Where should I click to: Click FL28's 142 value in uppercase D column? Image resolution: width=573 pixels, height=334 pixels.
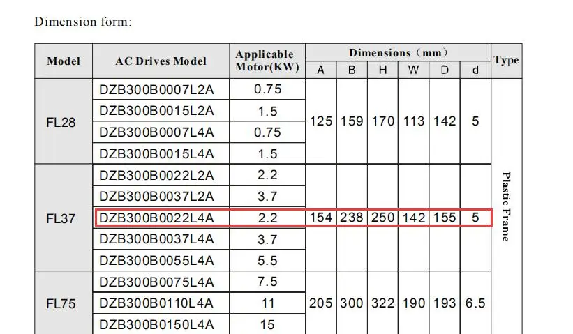pyautogui.click(x=445, y=121)
